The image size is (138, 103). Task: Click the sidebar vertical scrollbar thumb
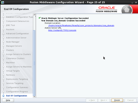coord(34,63)
